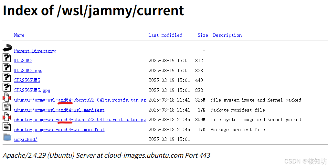This screenshot has height=167, width=328.
Task: Click the 2025-03-18 21:41 date of amd64 rootfs
Action: tap(169, 100)
